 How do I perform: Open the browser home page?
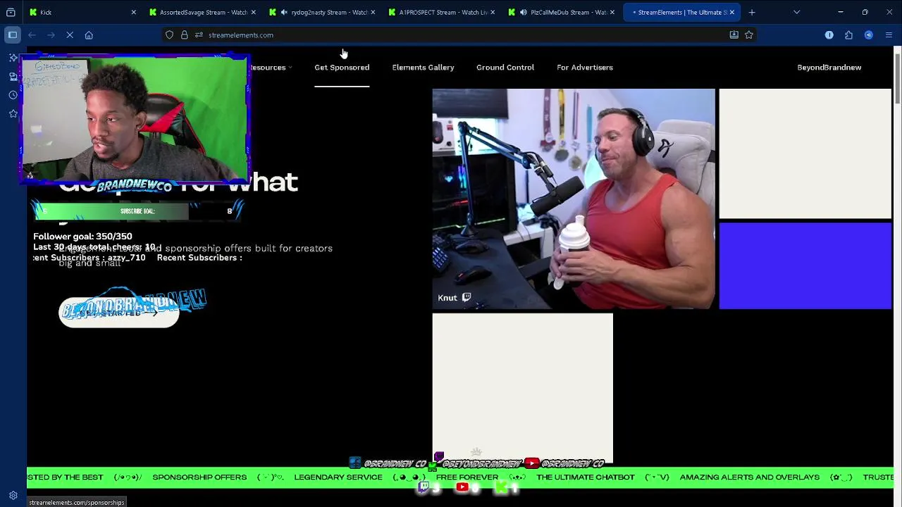coord(89,35)
